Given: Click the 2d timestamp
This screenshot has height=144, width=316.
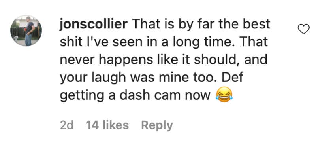Looking at the screenshot, I should coord(67,125).
